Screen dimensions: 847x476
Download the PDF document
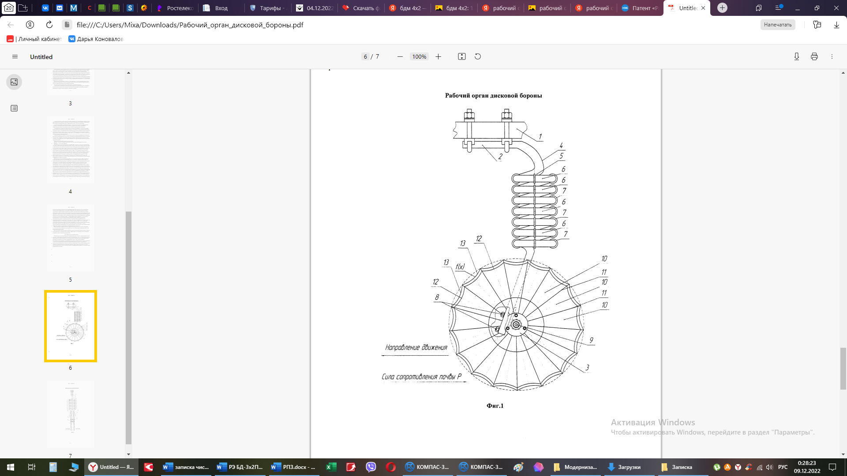[x=797, y=56]
